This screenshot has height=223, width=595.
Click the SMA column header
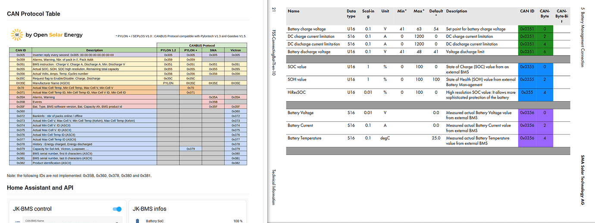(213, 50)
